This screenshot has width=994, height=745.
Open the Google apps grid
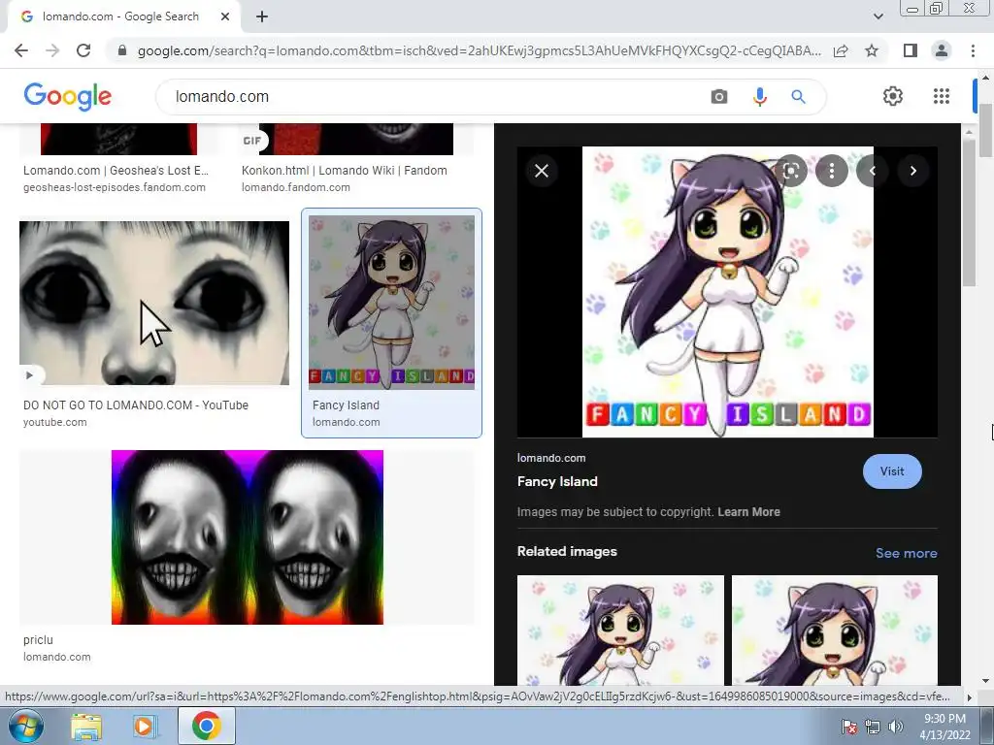pyautogui.click(x=942, y=96)
